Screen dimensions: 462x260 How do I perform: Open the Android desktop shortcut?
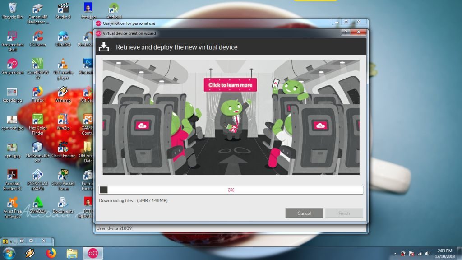point(114,11)
